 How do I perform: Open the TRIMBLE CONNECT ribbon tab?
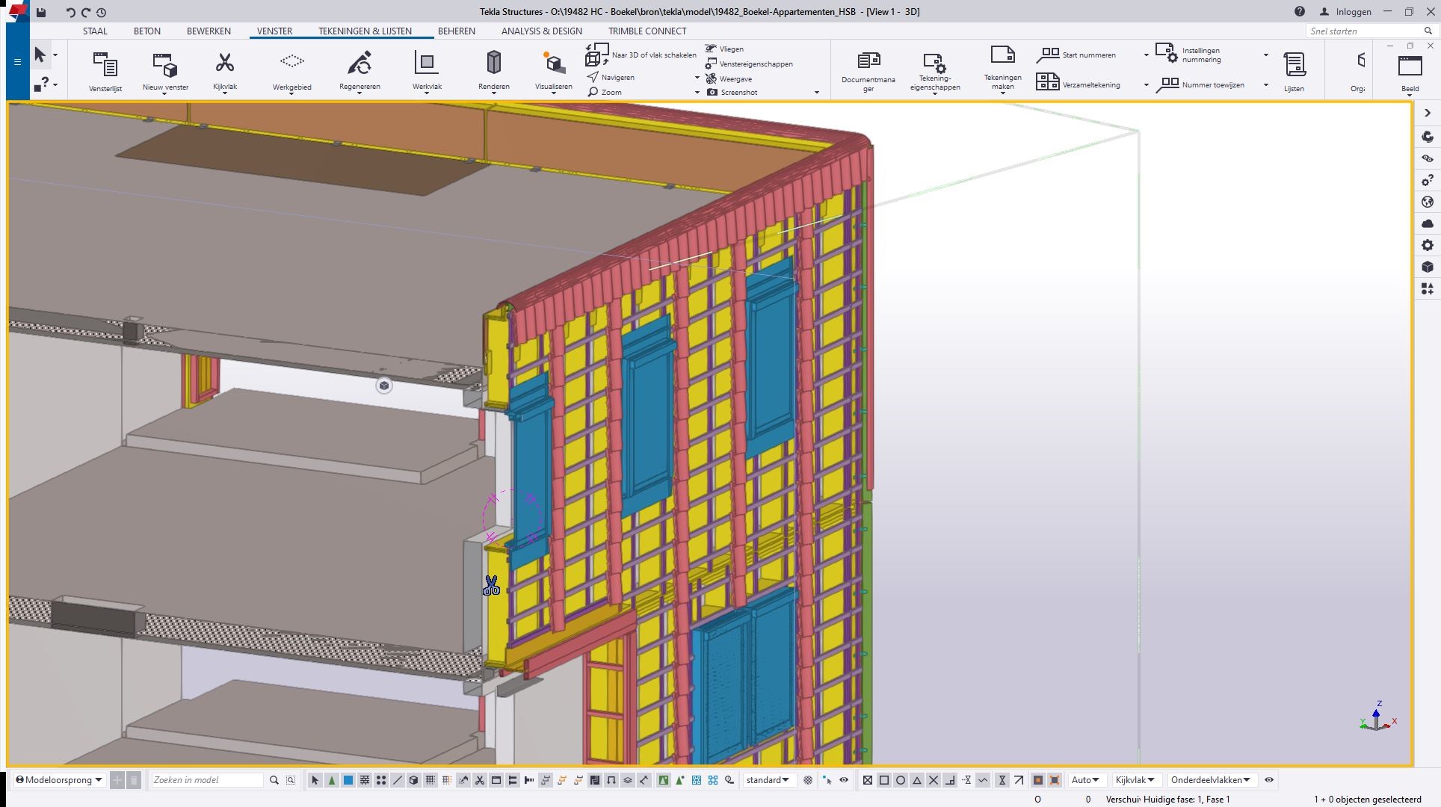click(647, 31)
